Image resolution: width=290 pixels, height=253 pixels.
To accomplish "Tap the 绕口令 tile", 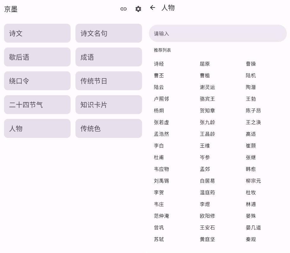I will tap(37, 81).
